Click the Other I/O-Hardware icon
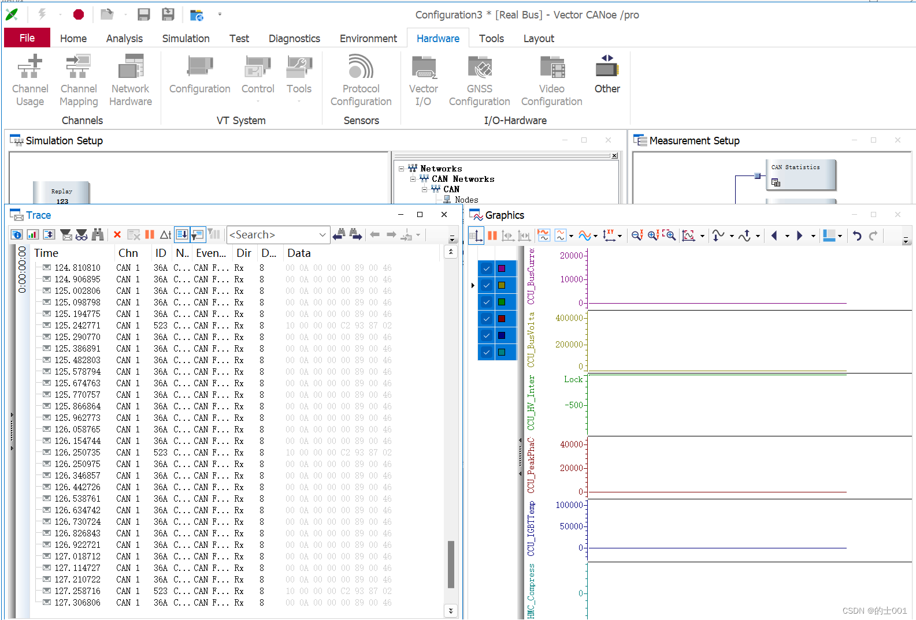The height and width of the screenshot is (620, 916). (607, 74)
